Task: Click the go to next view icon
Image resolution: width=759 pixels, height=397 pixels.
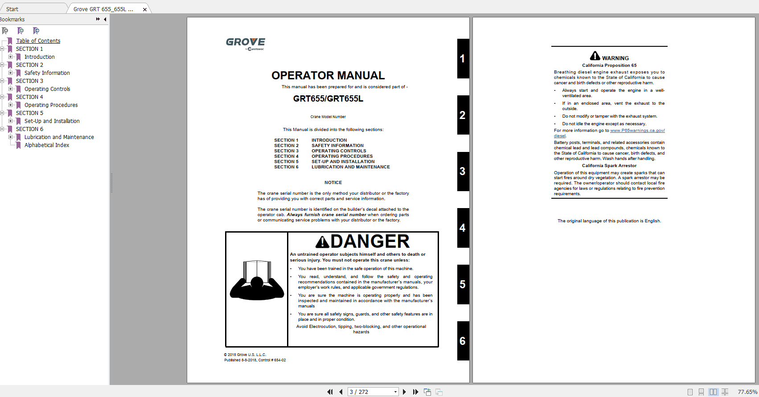Action: pyautogui.click(x=439, y=392)
